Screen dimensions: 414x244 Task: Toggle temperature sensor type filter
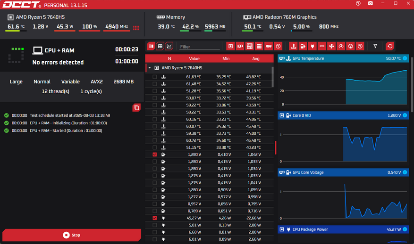click(x=293, y=46)
